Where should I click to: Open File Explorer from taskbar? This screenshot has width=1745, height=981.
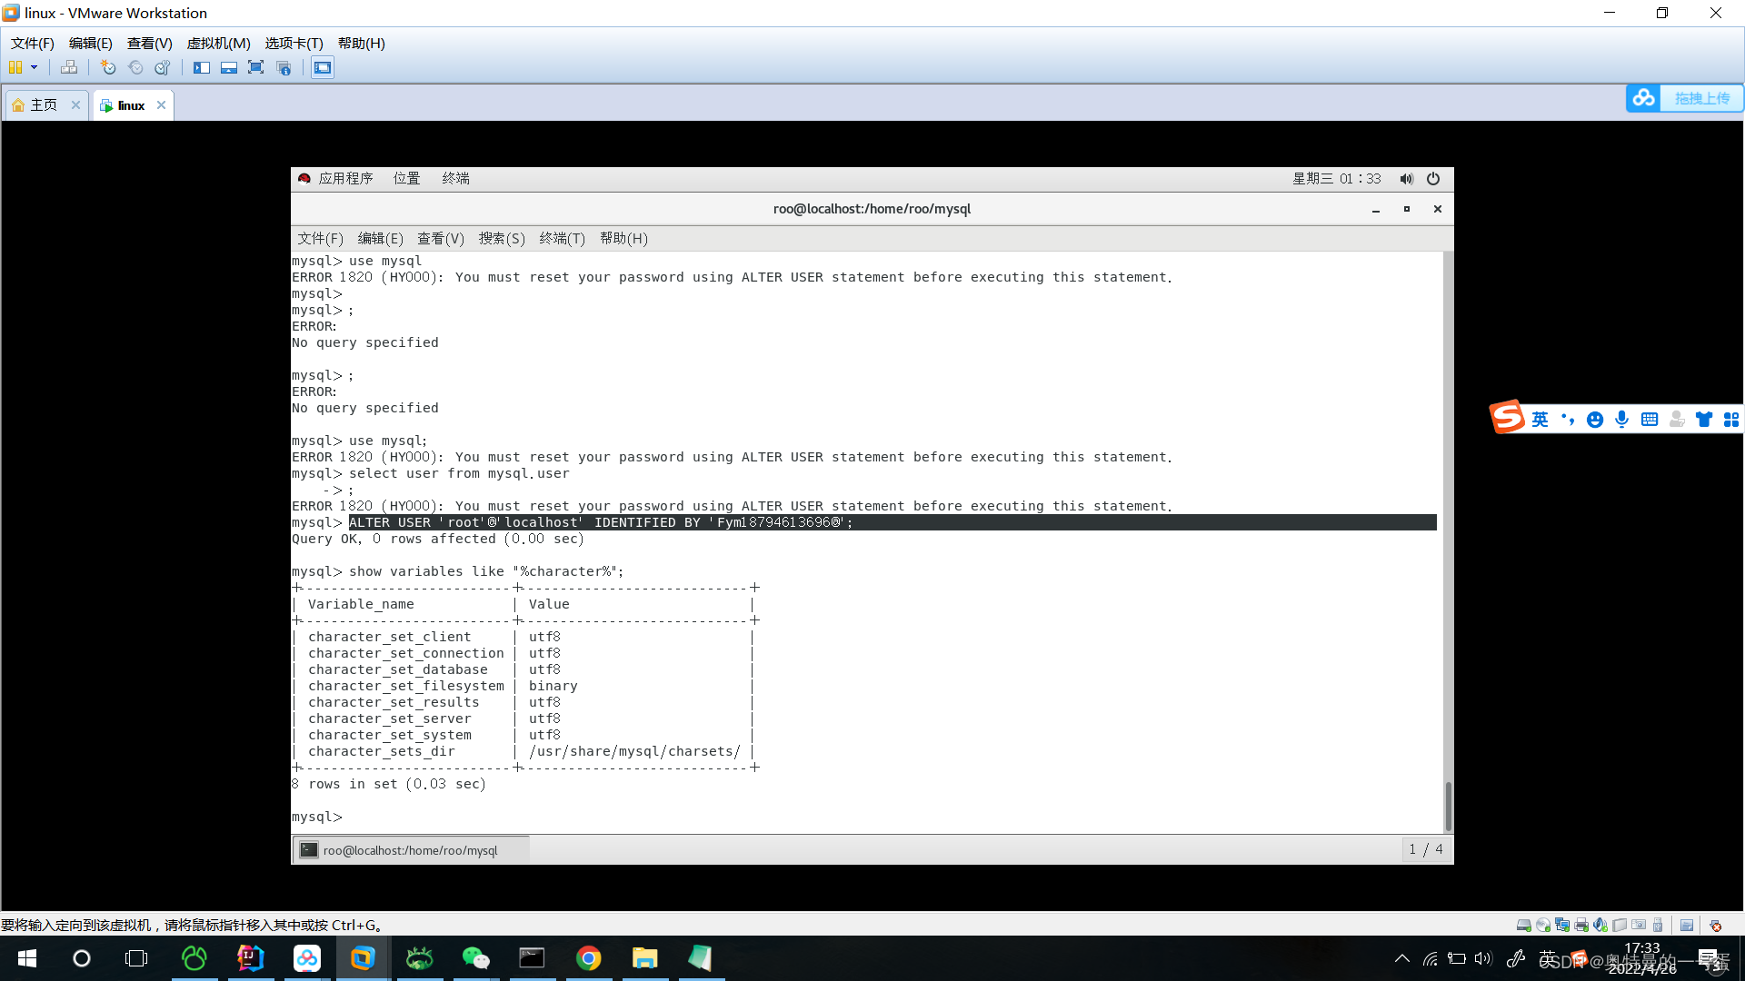[645, 958]
